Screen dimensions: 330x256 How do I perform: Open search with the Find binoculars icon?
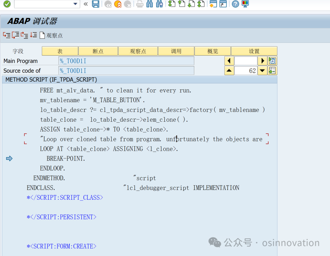click(149, 4)
